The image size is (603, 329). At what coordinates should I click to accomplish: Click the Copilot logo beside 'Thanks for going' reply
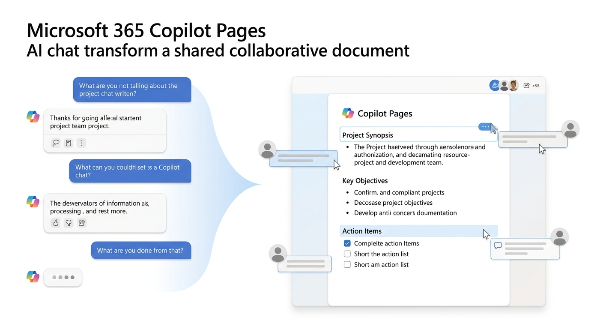pyautogui.click(x=33, y=117)
